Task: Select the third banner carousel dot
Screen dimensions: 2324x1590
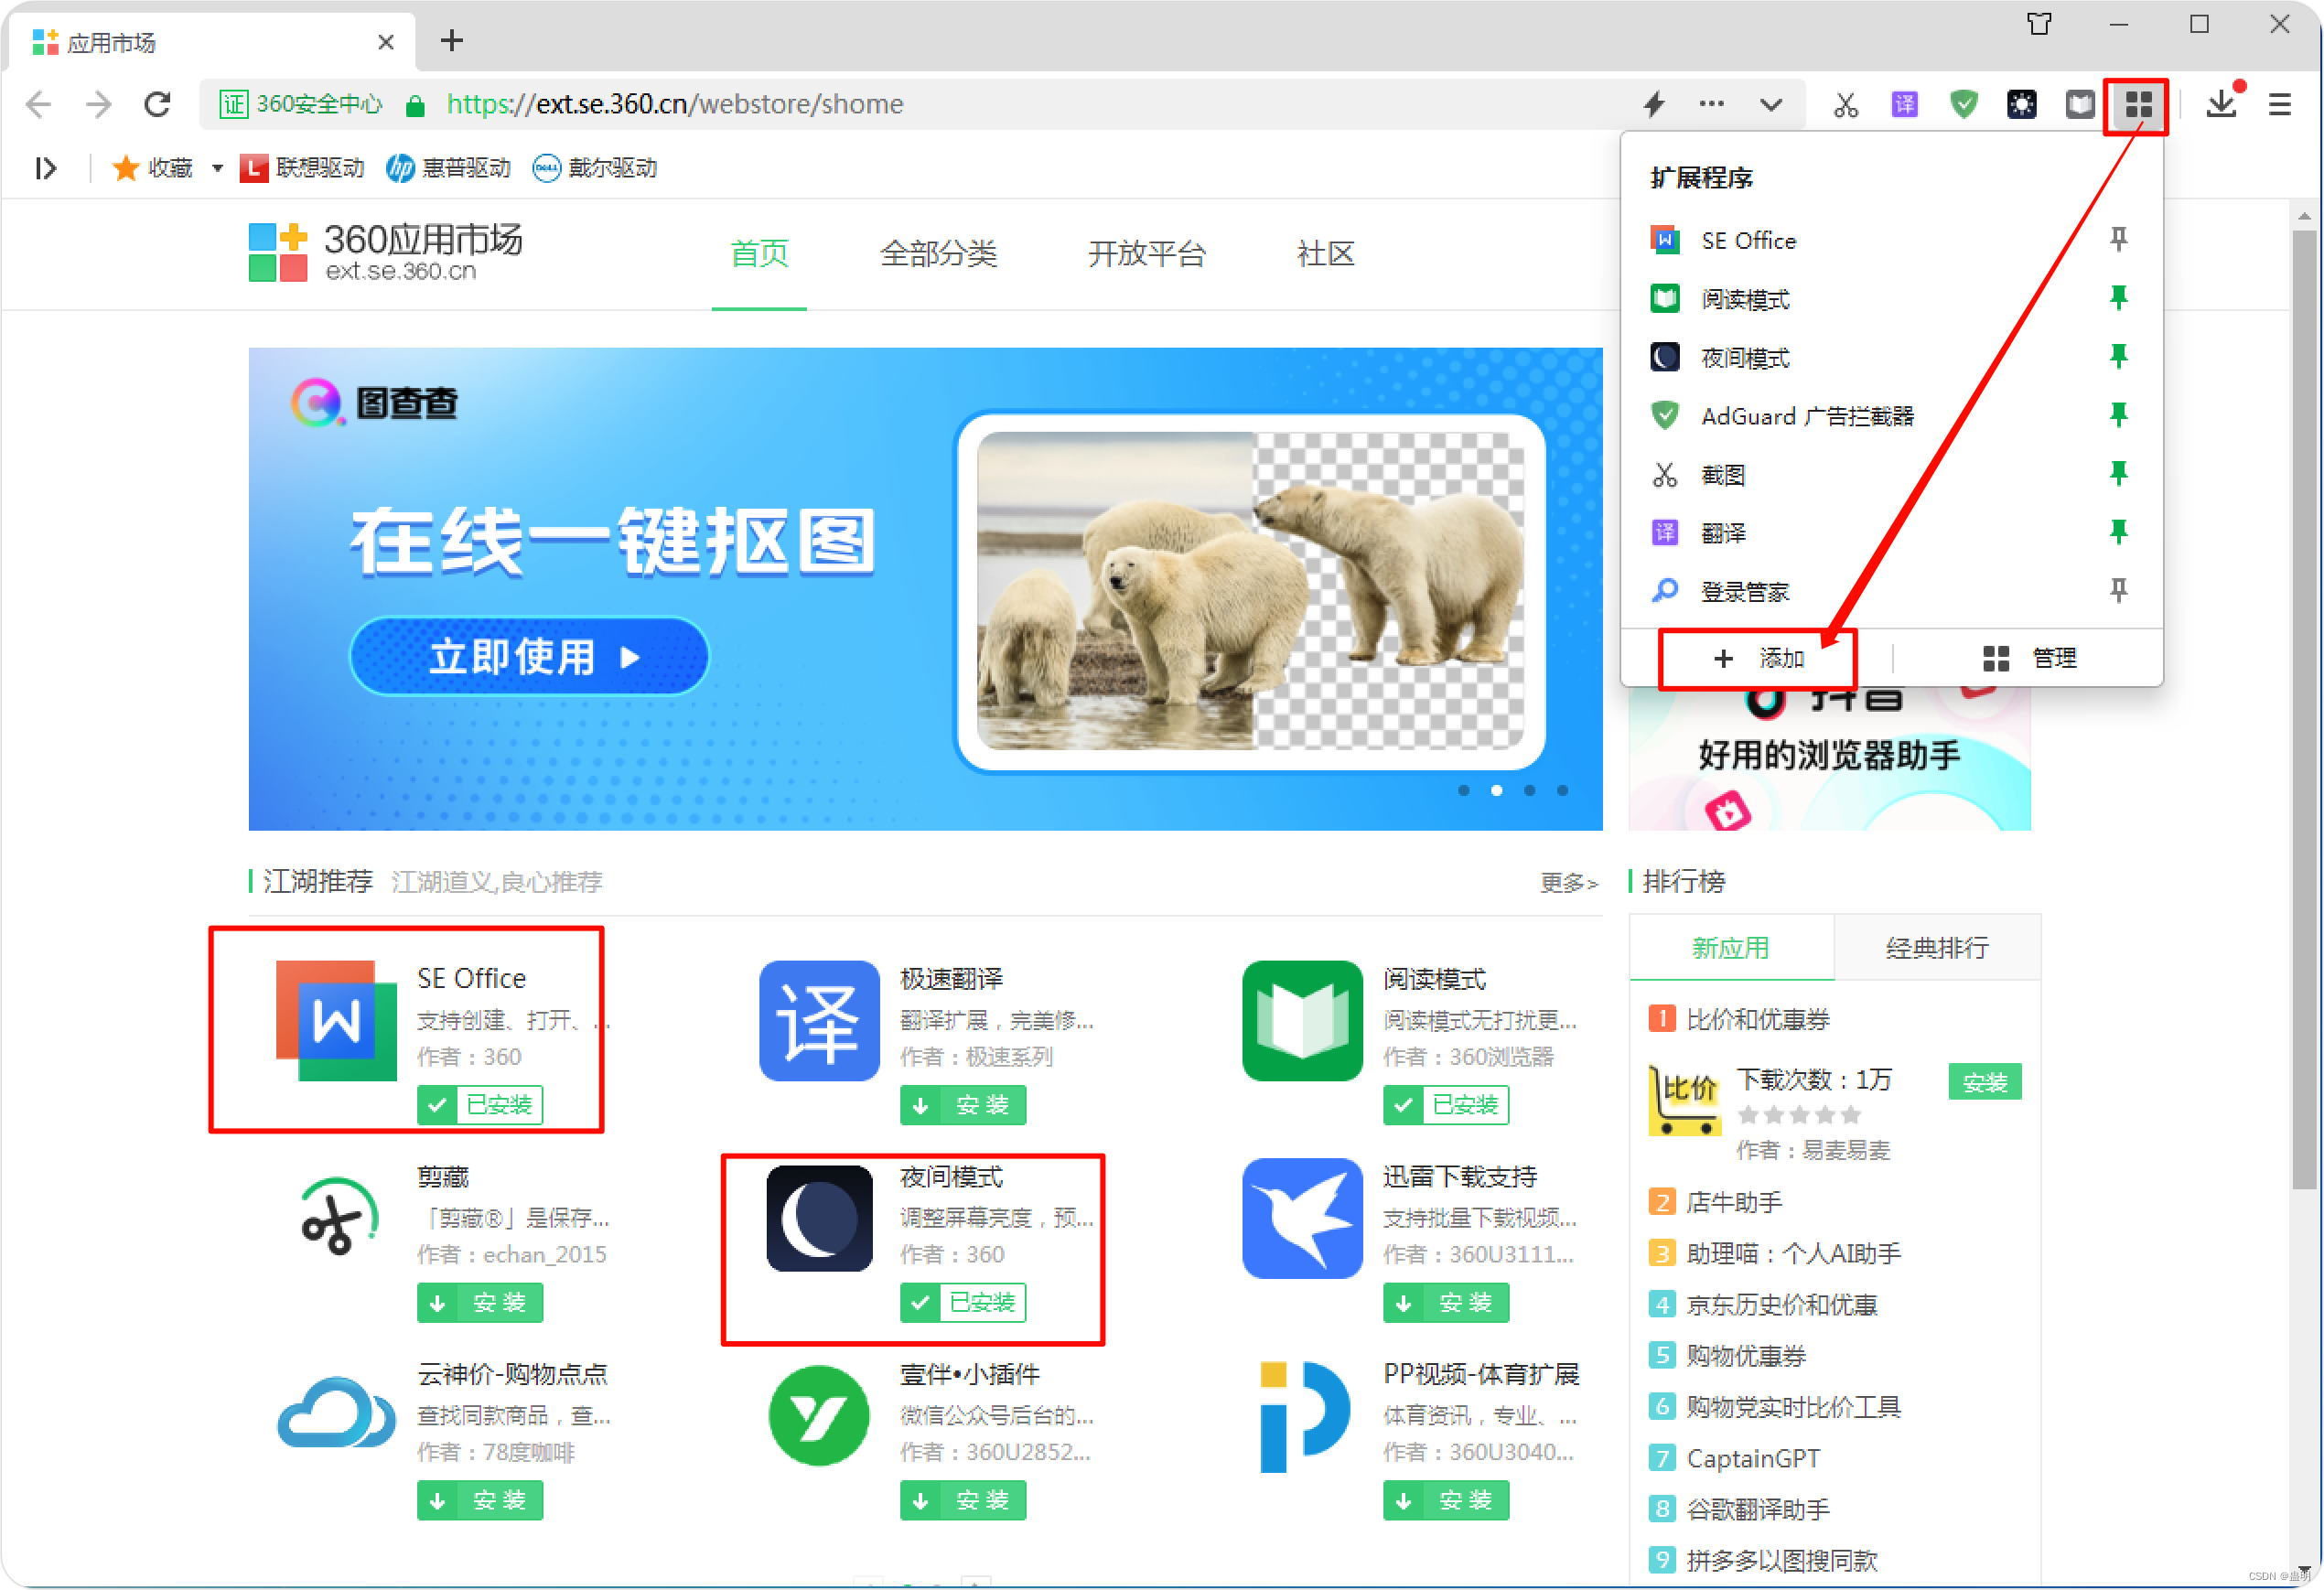Action: [x=1529, y=791]
